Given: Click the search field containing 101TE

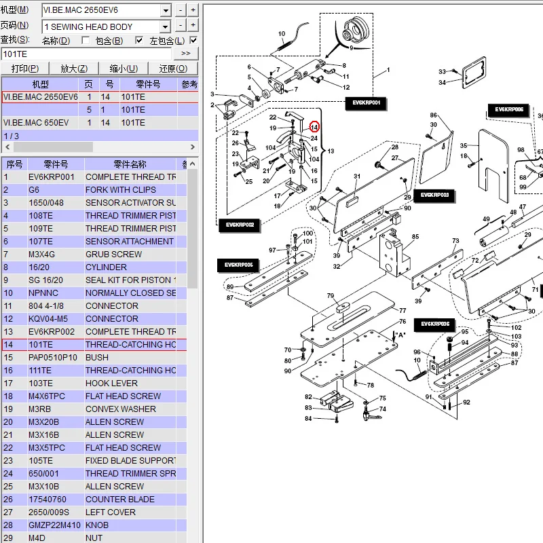Looking at the screenshot, I should point(87,54).
